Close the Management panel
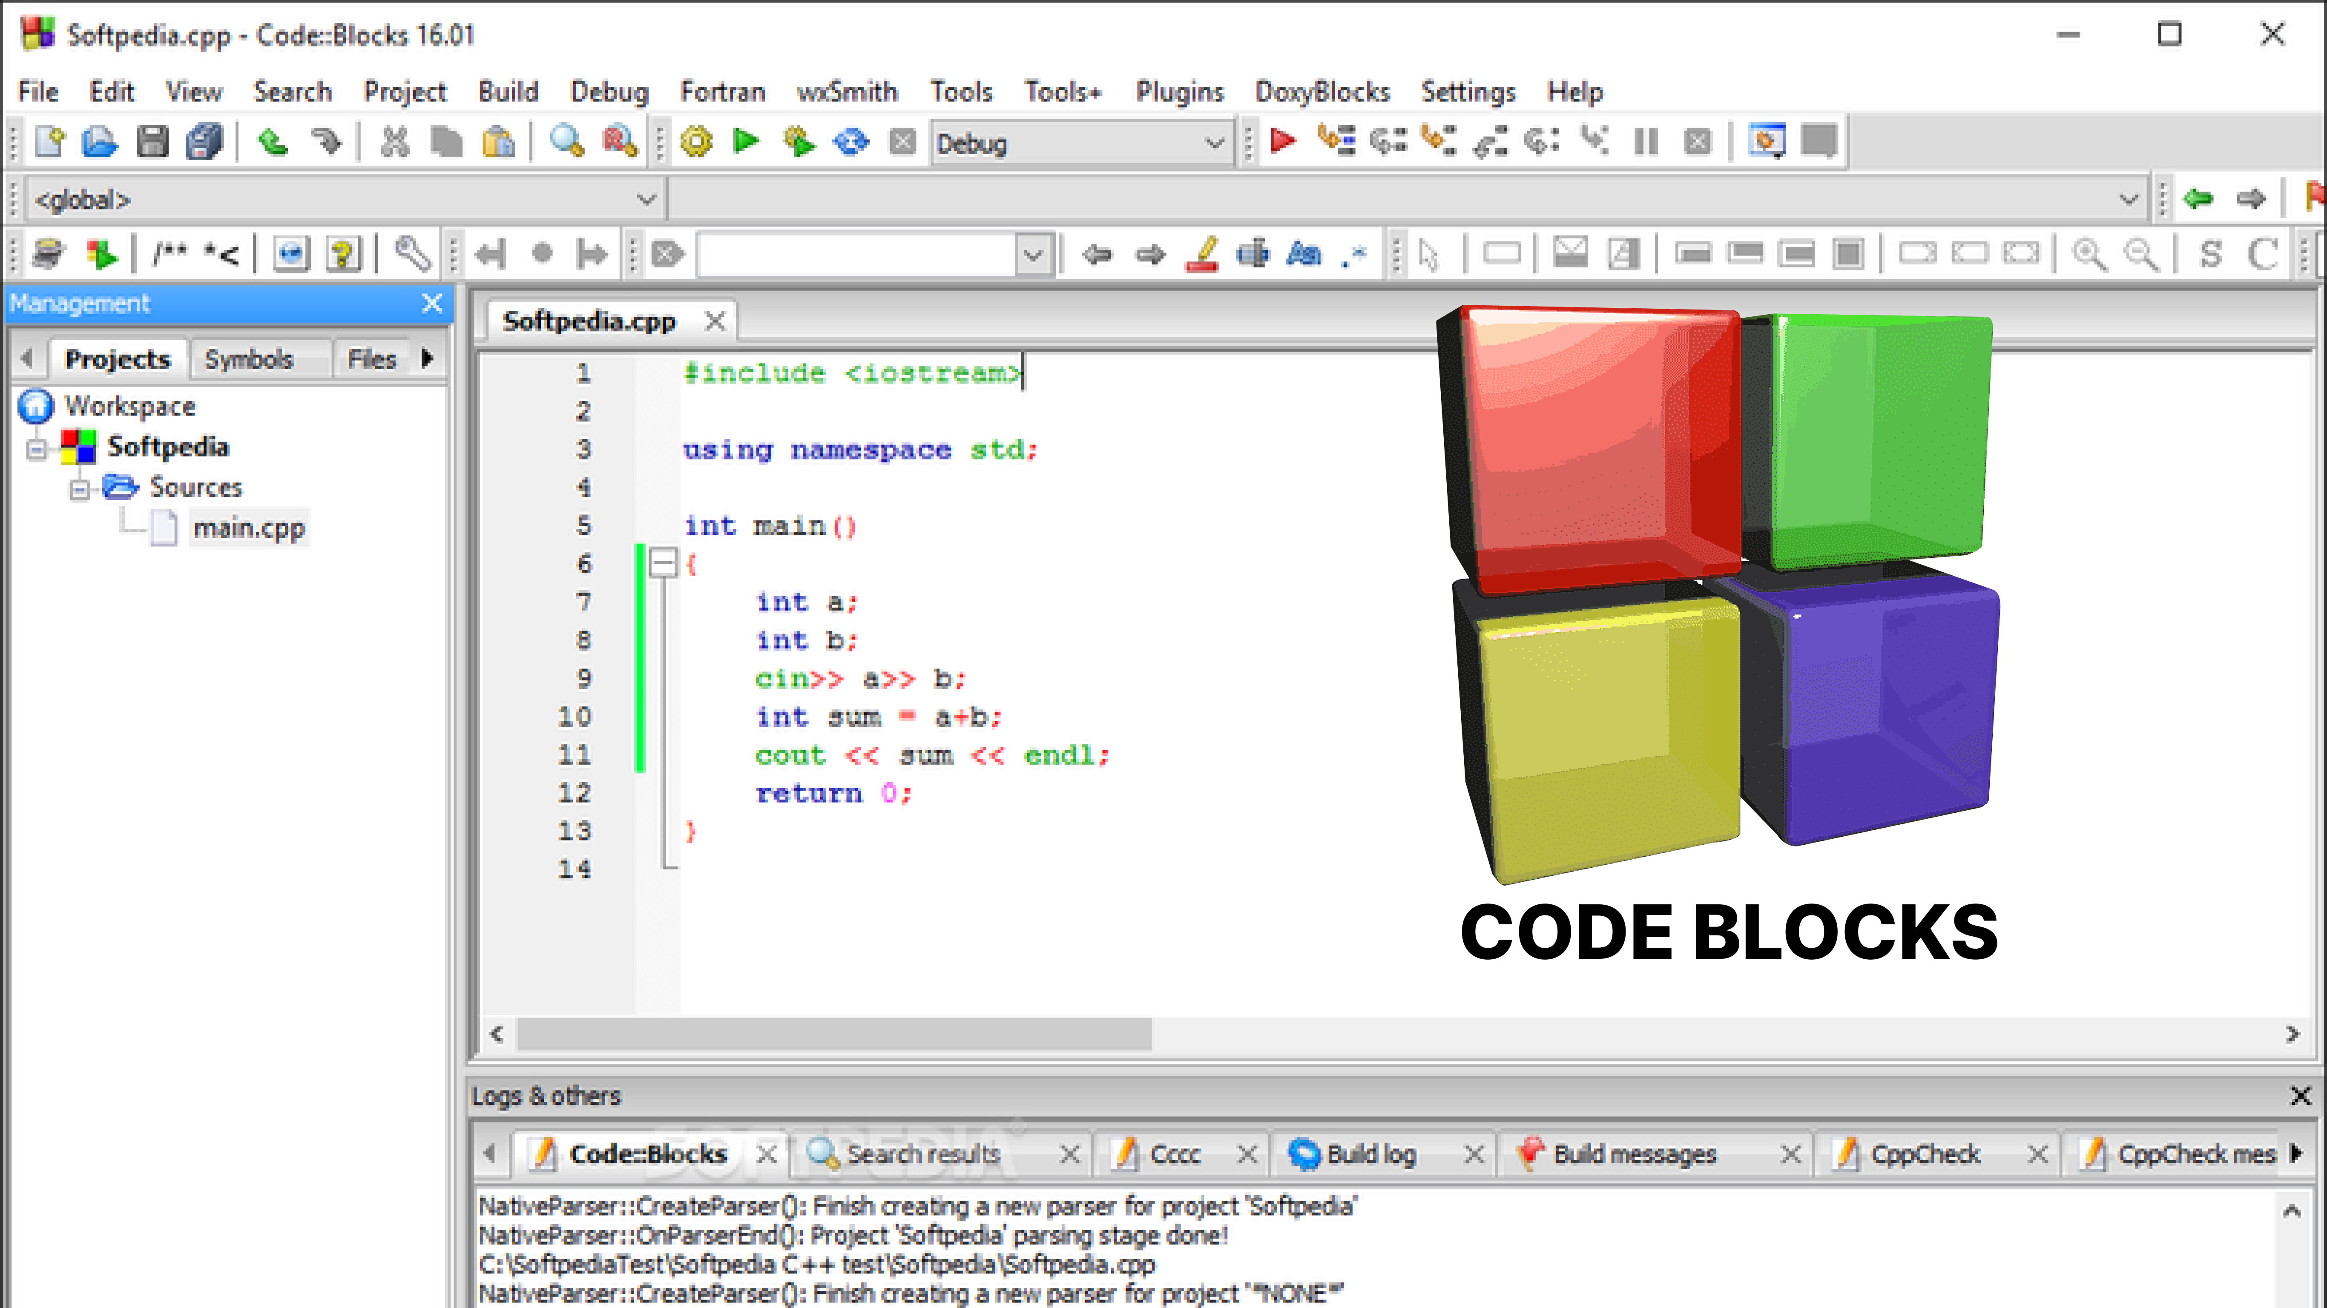Image resolution: width=2327 pixels, height=1308 pixels. 432,303
